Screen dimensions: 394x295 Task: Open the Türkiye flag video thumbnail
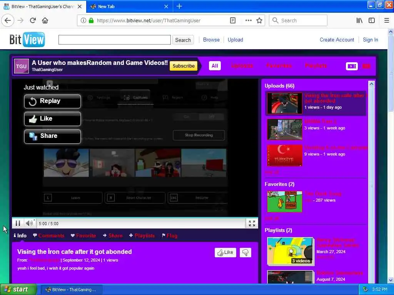(x=285, y=155)
